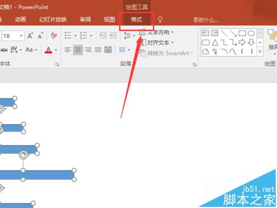The image size is (277, 208).
Task: Insert a Left Brace shape
Action: (x=242, y=51)
